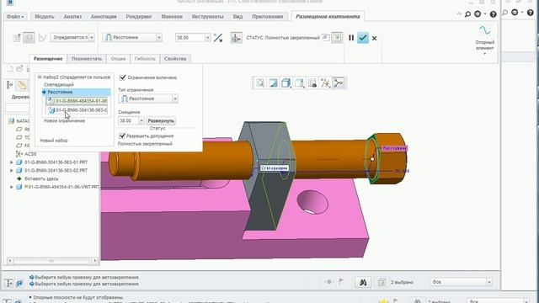539x303 pixels.
Task: Select the 'Переместить' panel tab
Action: pyautogui.click(x=87, y=59)
